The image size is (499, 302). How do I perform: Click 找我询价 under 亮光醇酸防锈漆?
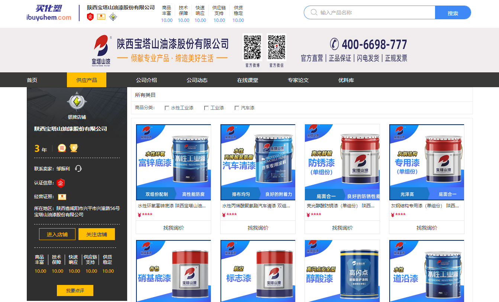[342, 227]
